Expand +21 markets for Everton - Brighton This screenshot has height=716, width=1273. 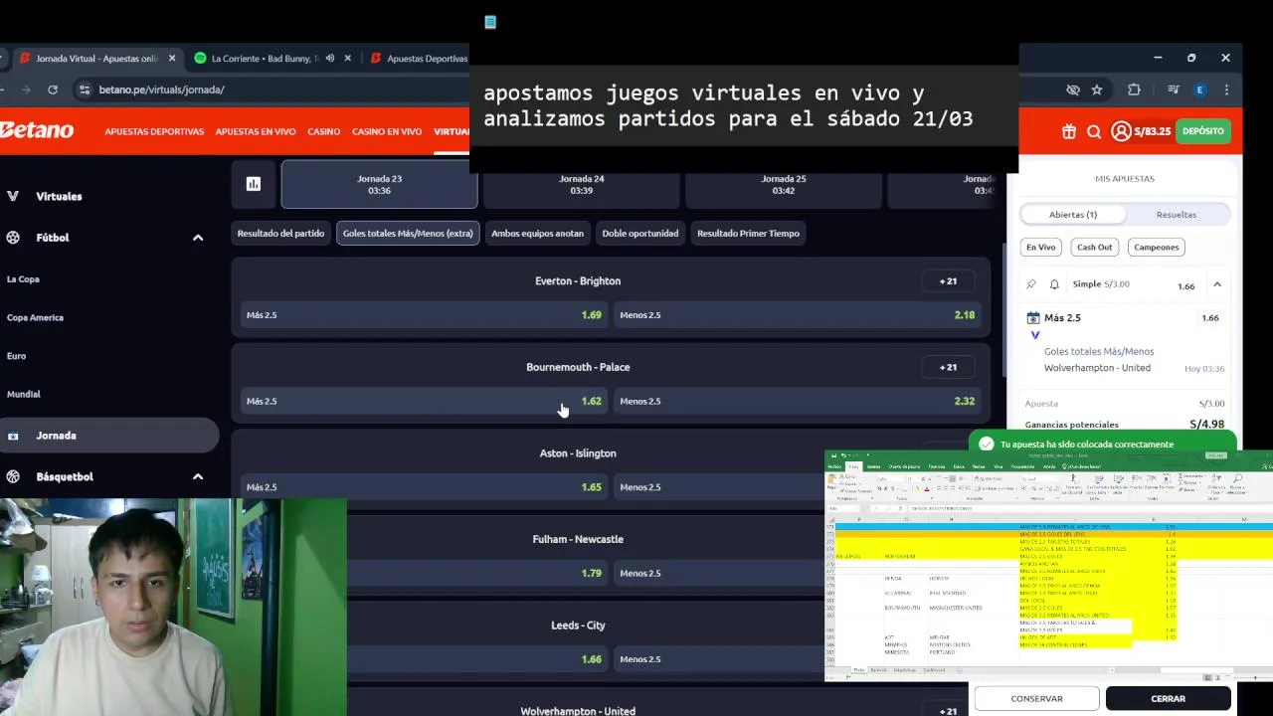coord(949,281)
